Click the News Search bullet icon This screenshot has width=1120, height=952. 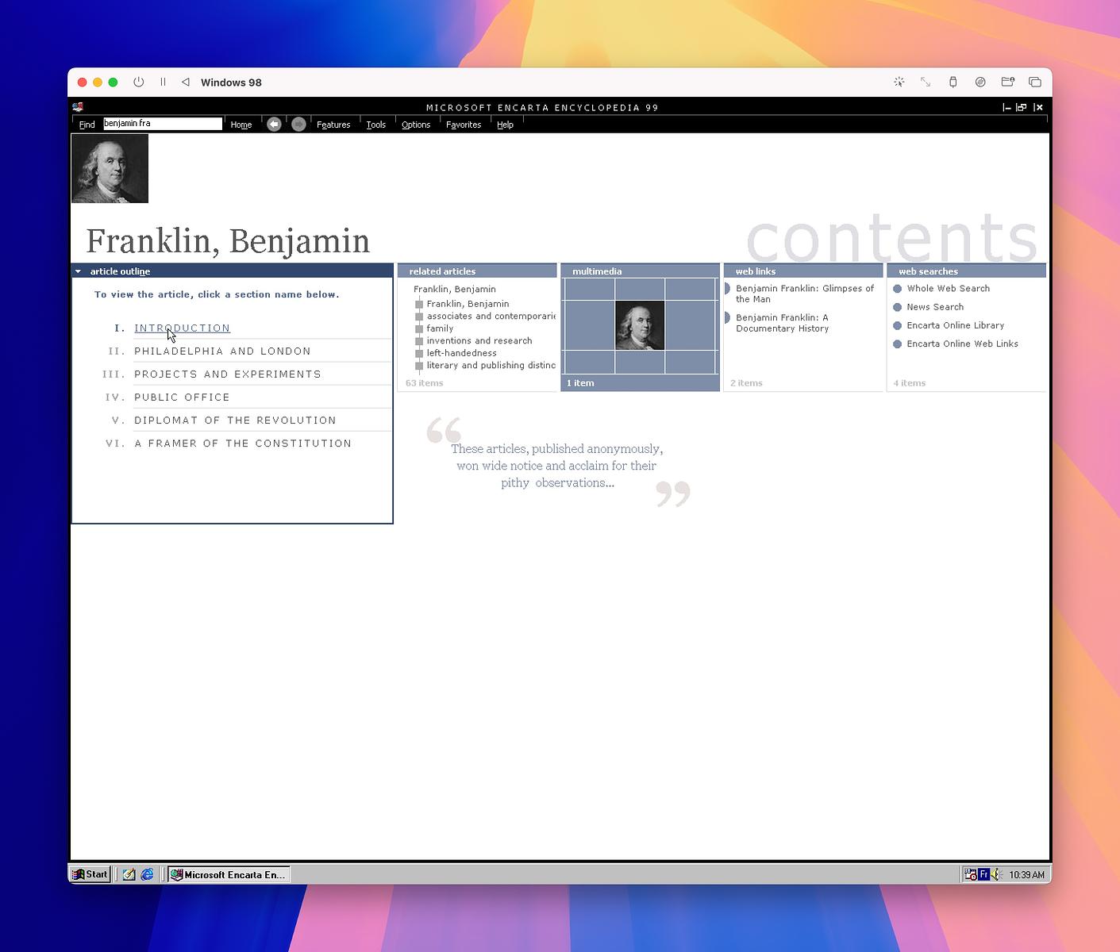click(898, 307)
